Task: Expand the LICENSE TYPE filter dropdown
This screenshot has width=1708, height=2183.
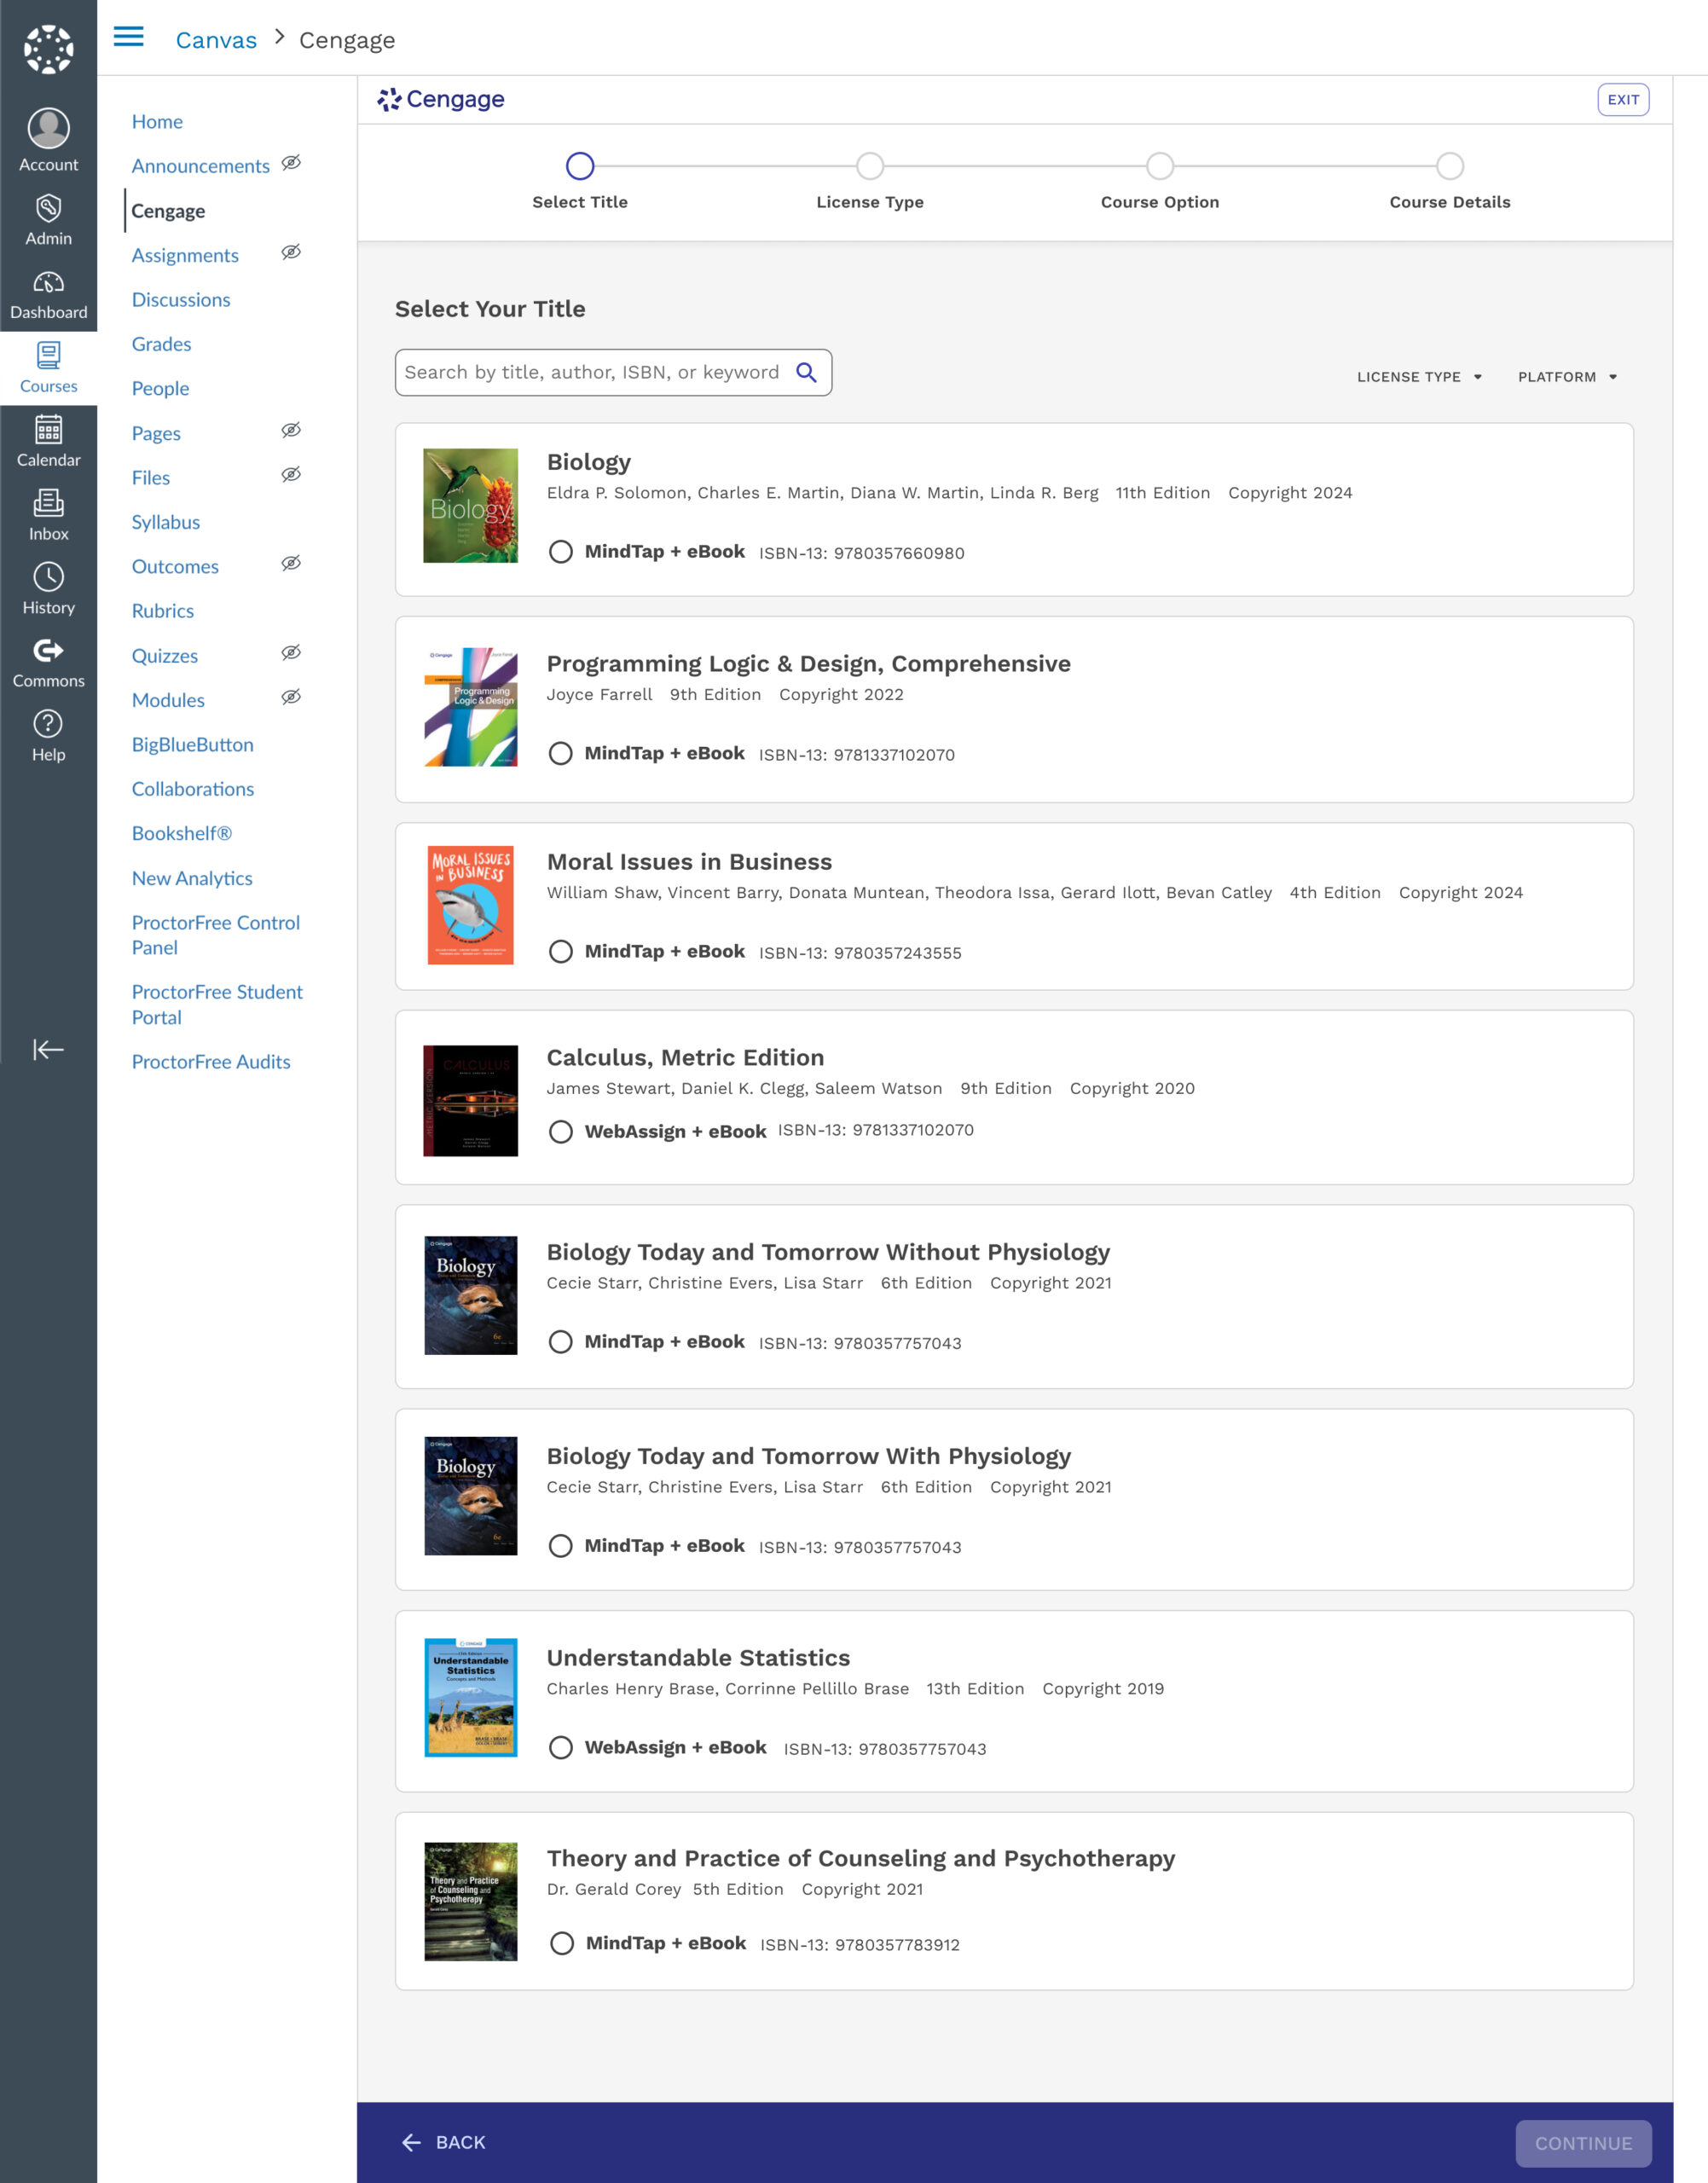Action: 1419,377
